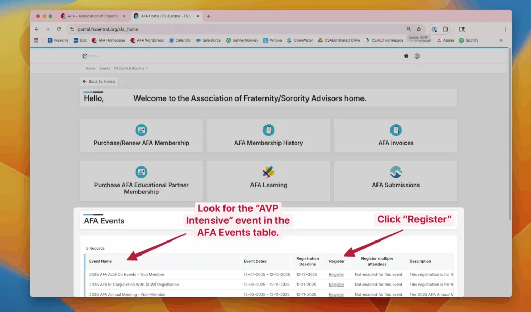Viewport: 531px width, 312px height.
Task: Click Register for 2025 AFA Add-On Events
Action: 336,275
